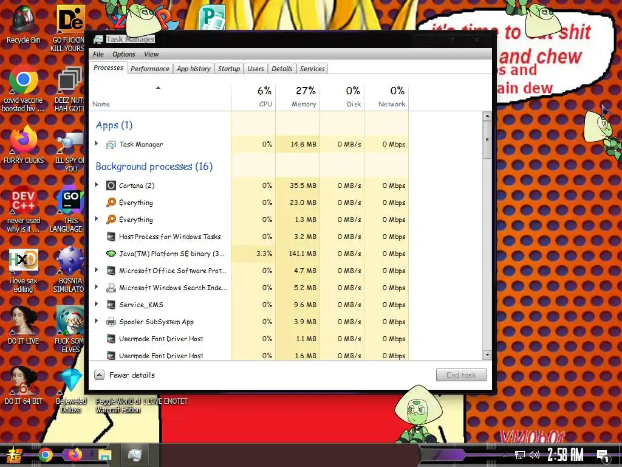
Task: Open the clock showing 2:58 AM
Action: pyautogui.click(x=566, y=455)
